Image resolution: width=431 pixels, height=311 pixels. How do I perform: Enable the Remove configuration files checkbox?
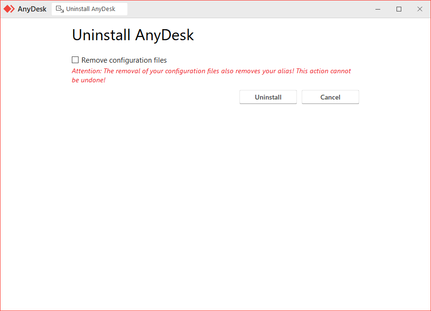(75, 60)
